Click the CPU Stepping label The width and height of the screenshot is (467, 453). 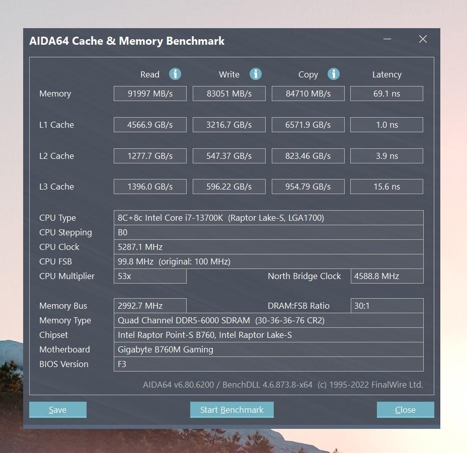click(65, 232)
